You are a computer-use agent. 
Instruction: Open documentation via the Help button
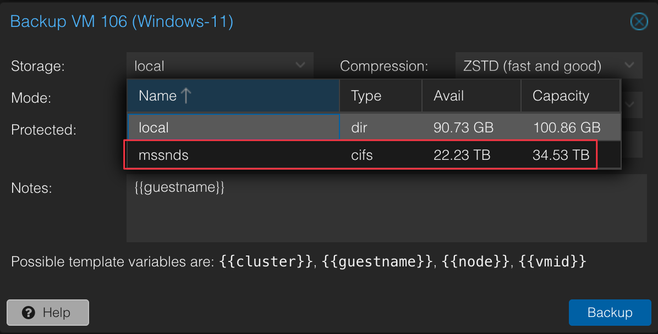(x=48, y=313)
